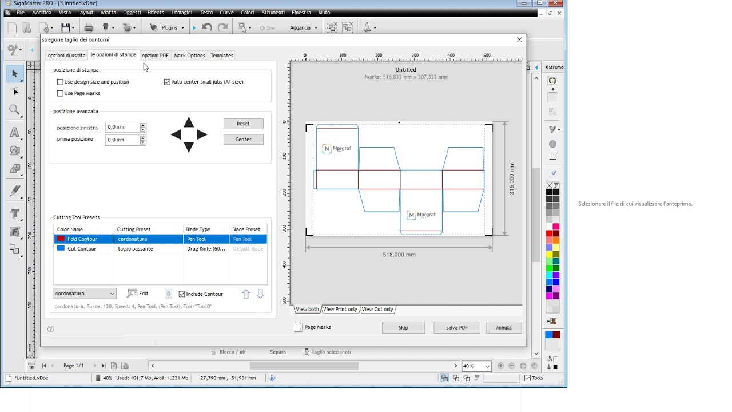Click the delete preset icon next to Edit
This screenshot has height=412, width=732.
[x=168, y=294]
